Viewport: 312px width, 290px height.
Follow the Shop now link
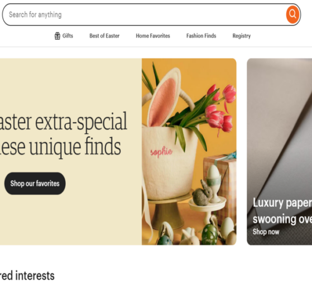click(x=266, y=232)
